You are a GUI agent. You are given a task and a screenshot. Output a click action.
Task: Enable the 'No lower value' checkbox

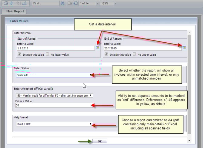[48, 54]
